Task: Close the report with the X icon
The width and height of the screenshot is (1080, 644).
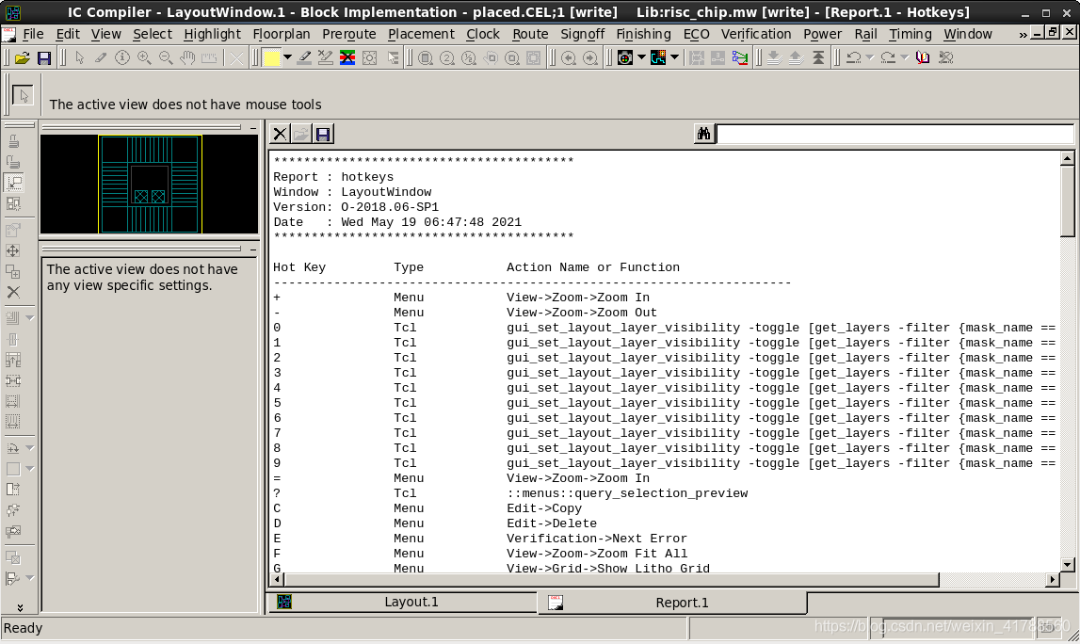Action: 280,135
